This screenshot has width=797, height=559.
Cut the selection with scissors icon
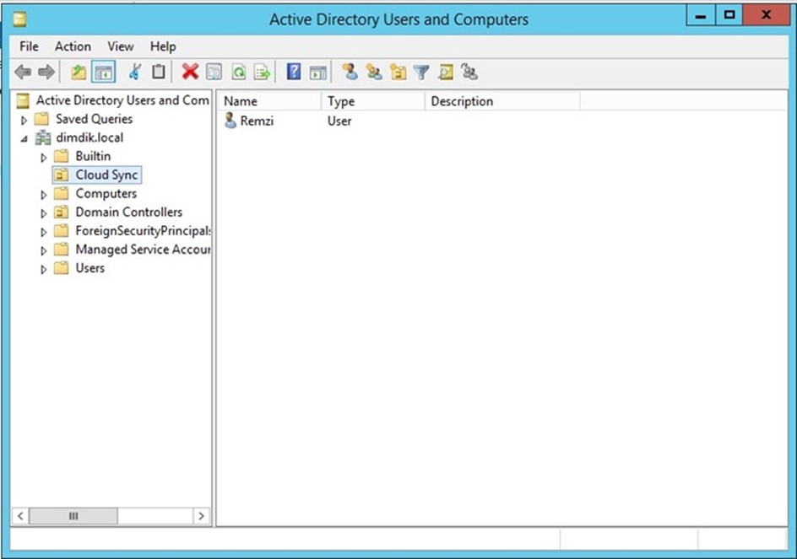134,73
